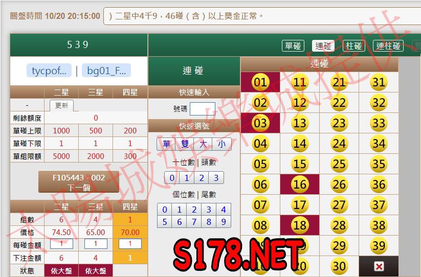Select tens digit 0 button
Viewport: 421px width, 277px height.
172,178
